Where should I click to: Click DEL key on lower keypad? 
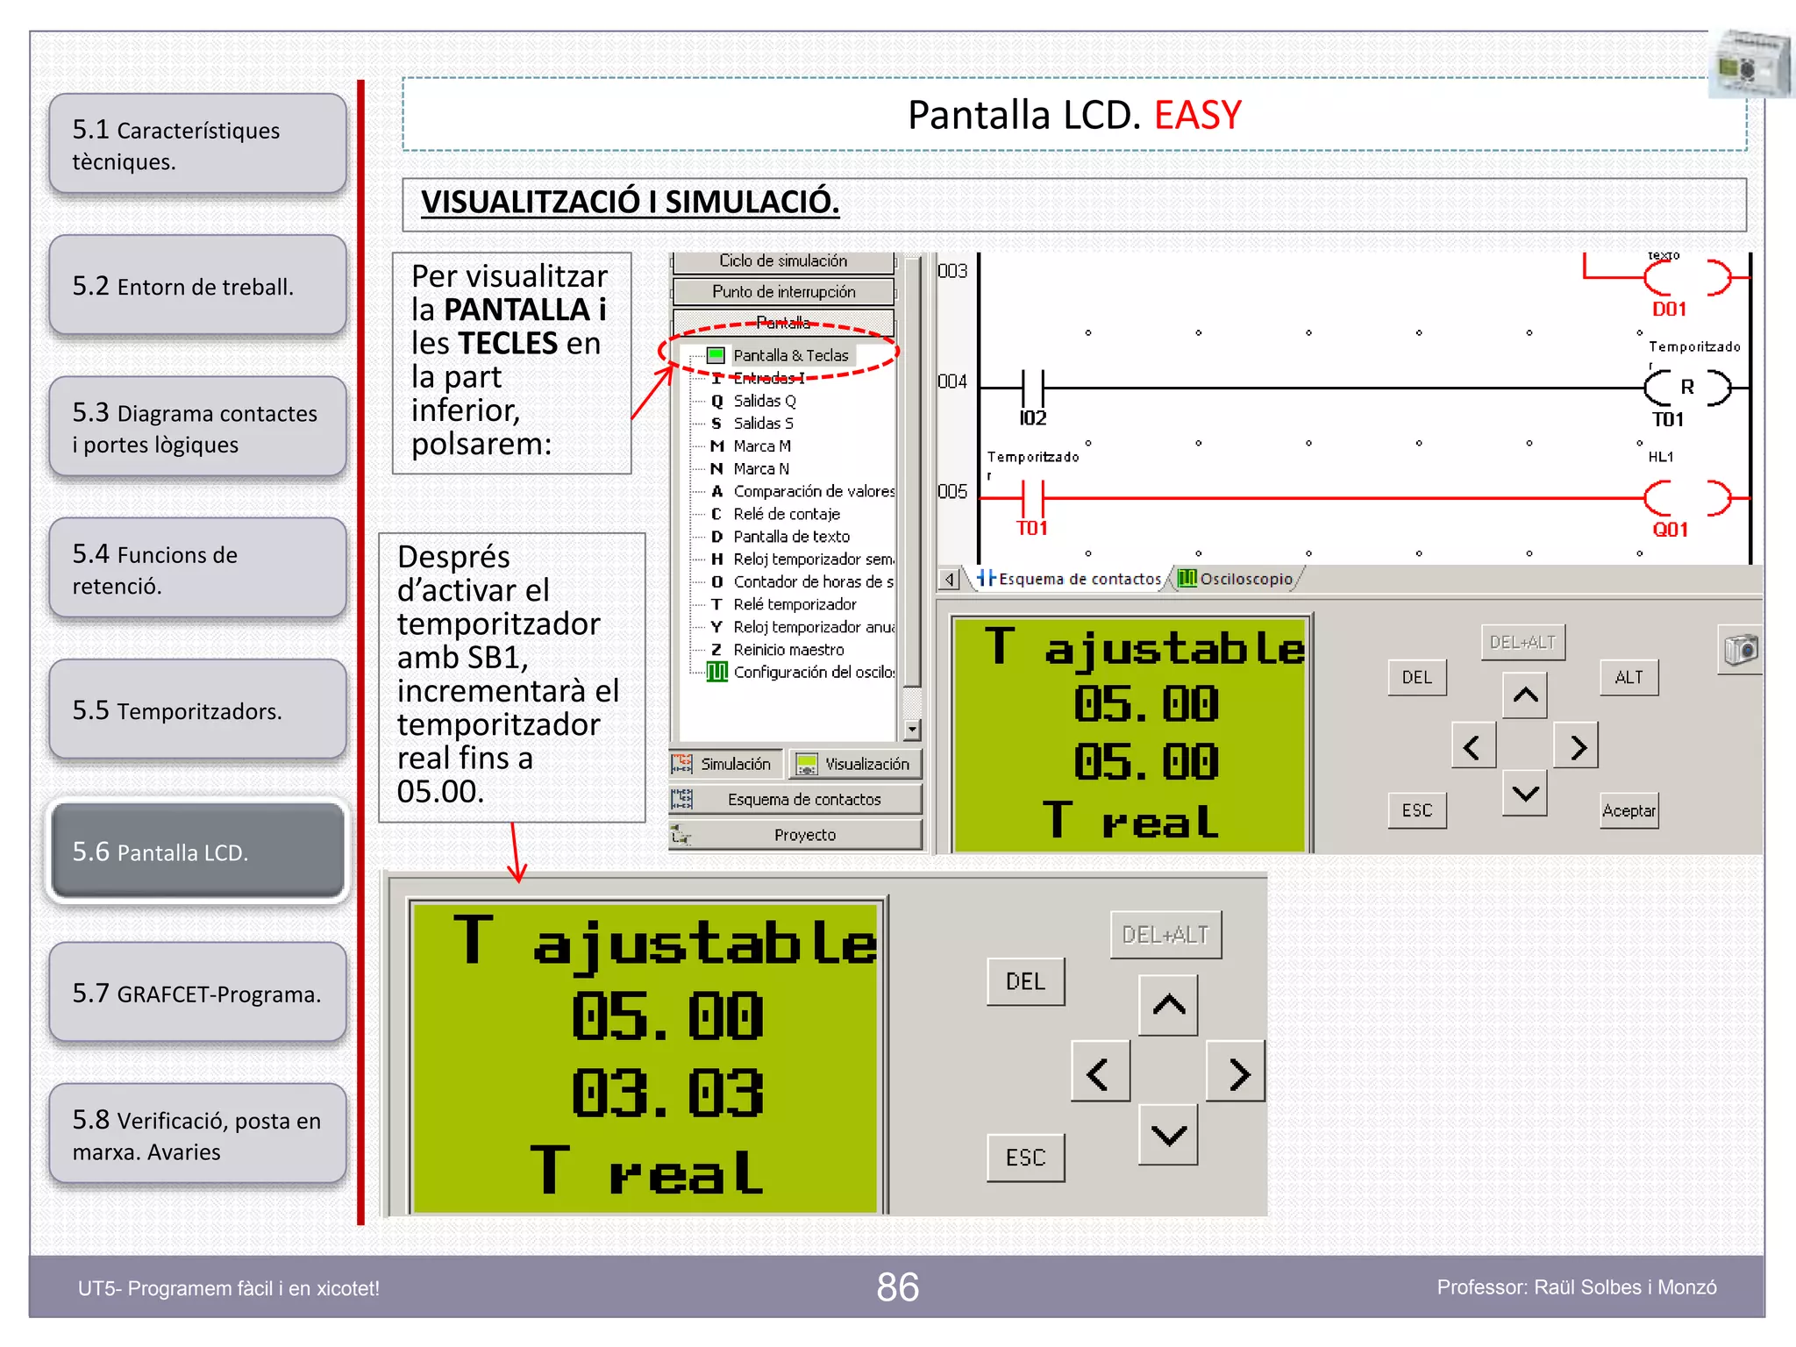pos(1025,981)
